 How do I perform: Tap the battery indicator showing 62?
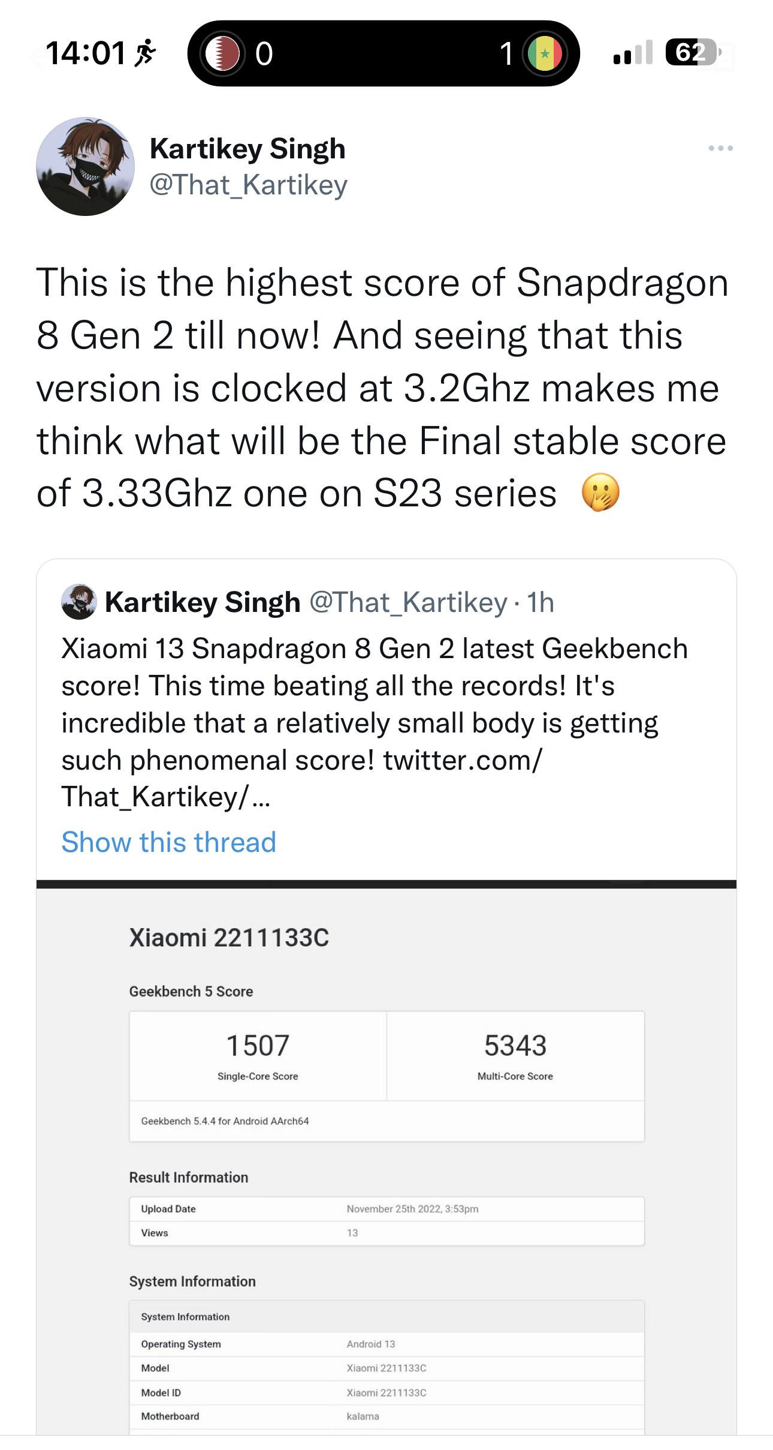(x=693, y=53)
